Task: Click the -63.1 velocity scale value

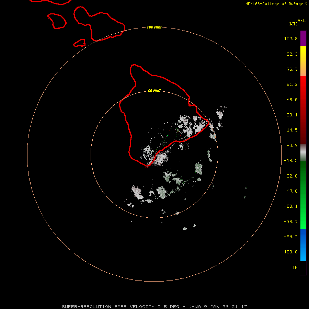Action: (x=291, y=206)
